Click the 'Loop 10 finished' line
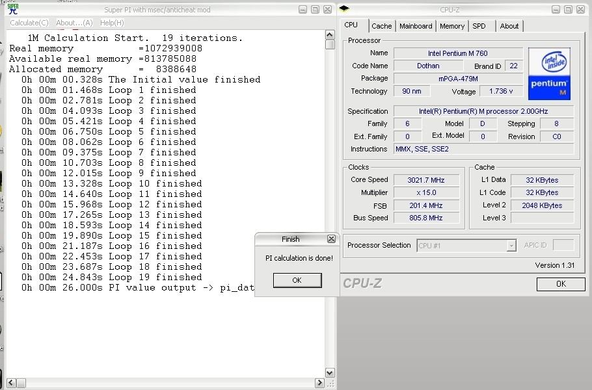 [112, 184]
